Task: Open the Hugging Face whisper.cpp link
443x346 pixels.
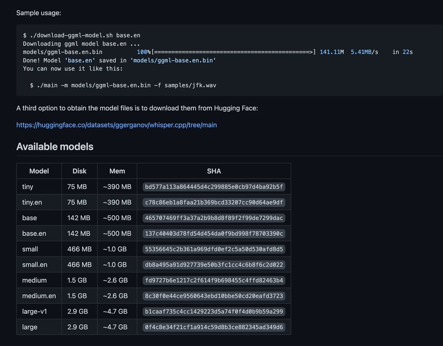Action: pyautogui.click(x=116, y=125)
